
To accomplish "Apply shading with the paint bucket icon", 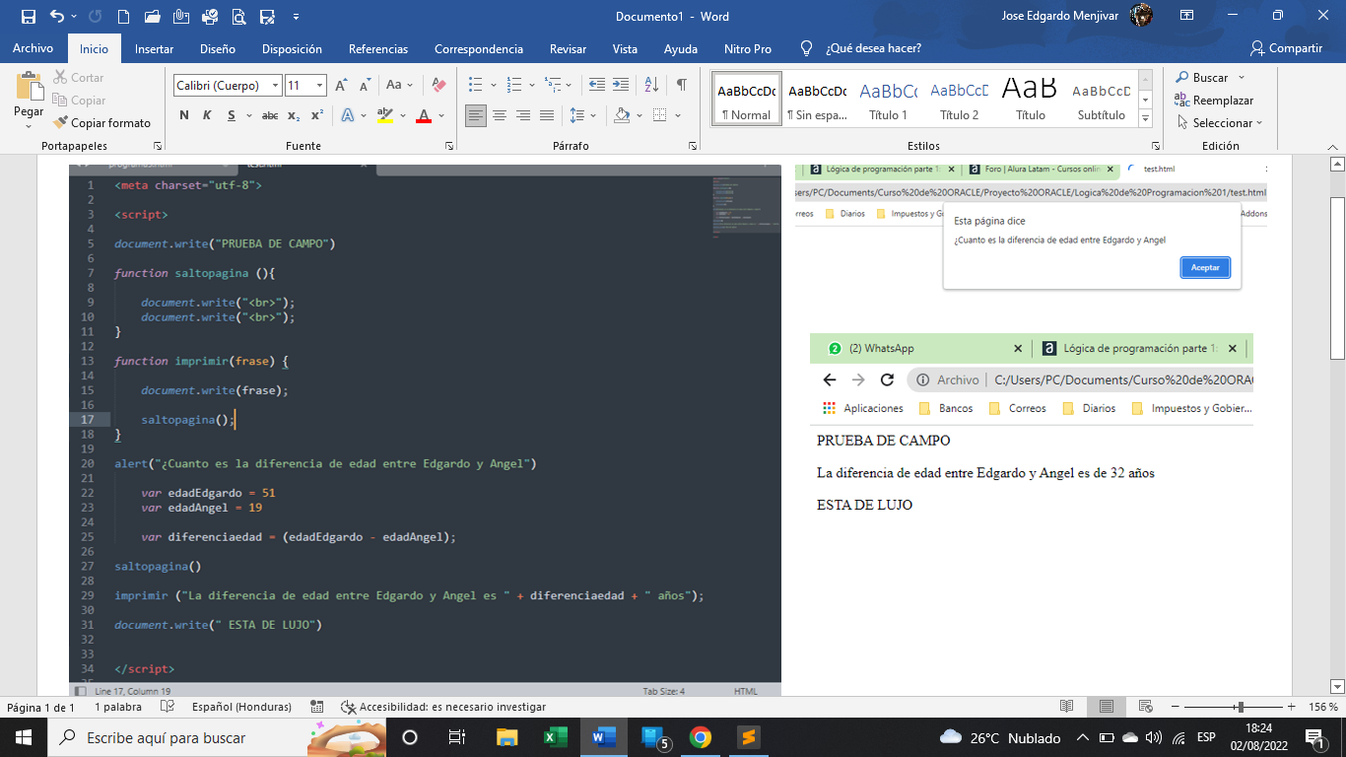I will tap(621, 115).
